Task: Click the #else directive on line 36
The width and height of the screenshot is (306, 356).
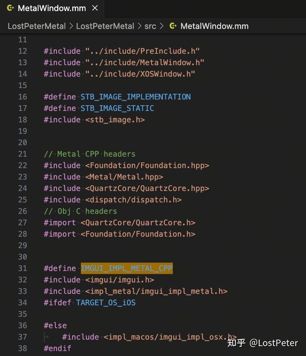Action: pyautogui.click(x=55, y=325)
